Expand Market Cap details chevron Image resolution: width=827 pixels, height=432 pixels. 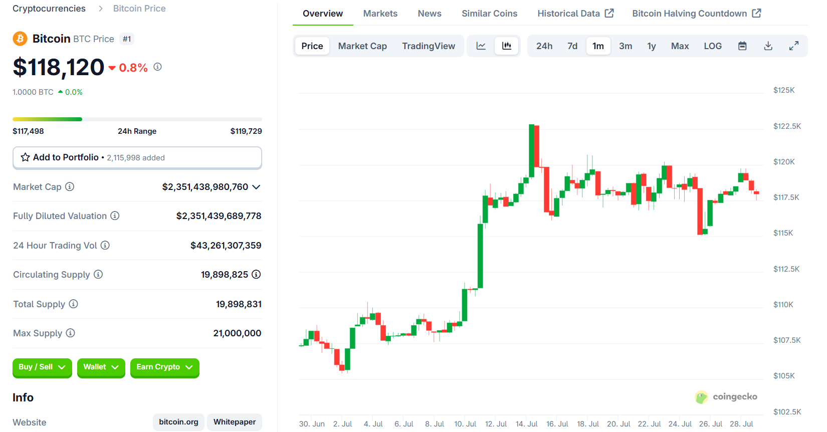(x=256, y=187)
